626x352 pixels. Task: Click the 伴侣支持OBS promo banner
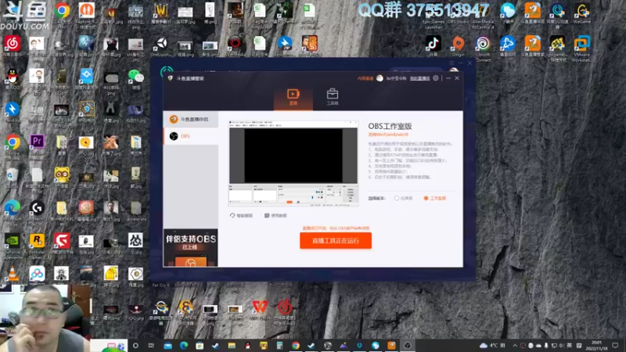point(191,247)
